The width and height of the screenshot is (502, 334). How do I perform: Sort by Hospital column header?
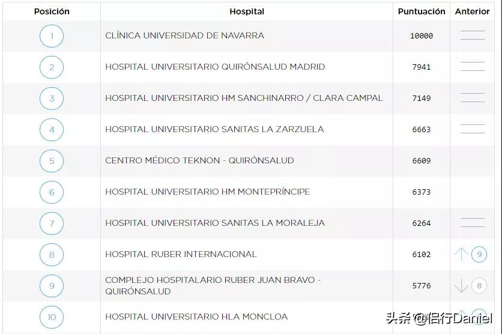[x=247, y=11]
